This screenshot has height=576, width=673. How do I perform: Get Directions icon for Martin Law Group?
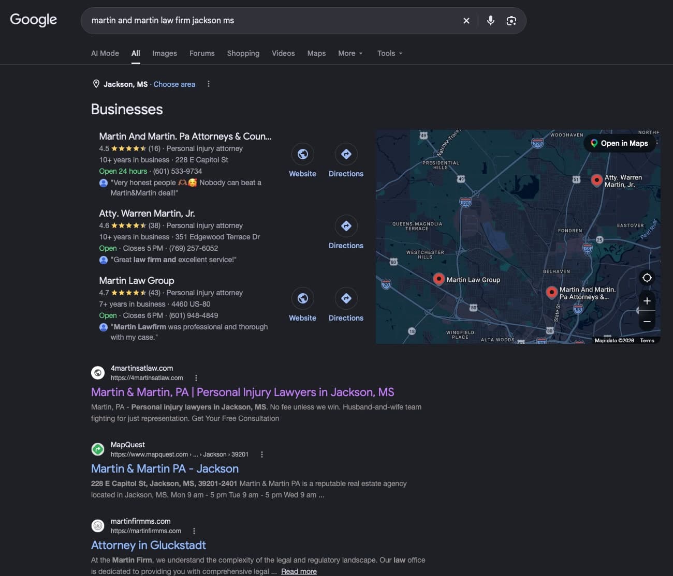(x=346, y=298)
